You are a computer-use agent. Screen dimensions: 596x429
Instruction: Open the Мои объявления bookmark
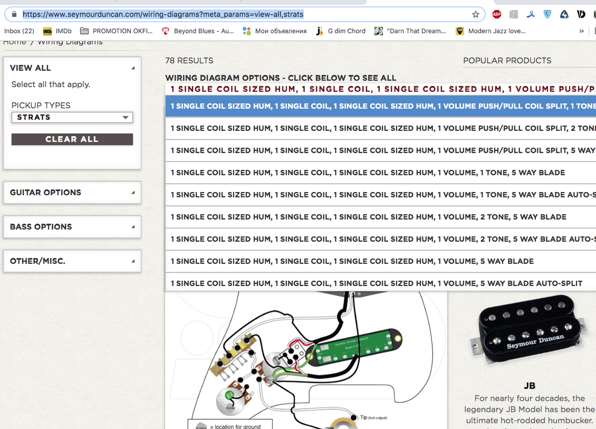275,31
